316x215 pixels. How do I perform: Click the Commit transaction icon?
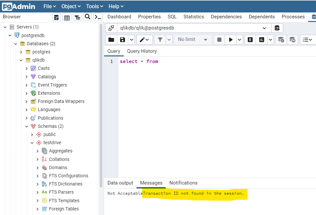[x=281, y=40]
